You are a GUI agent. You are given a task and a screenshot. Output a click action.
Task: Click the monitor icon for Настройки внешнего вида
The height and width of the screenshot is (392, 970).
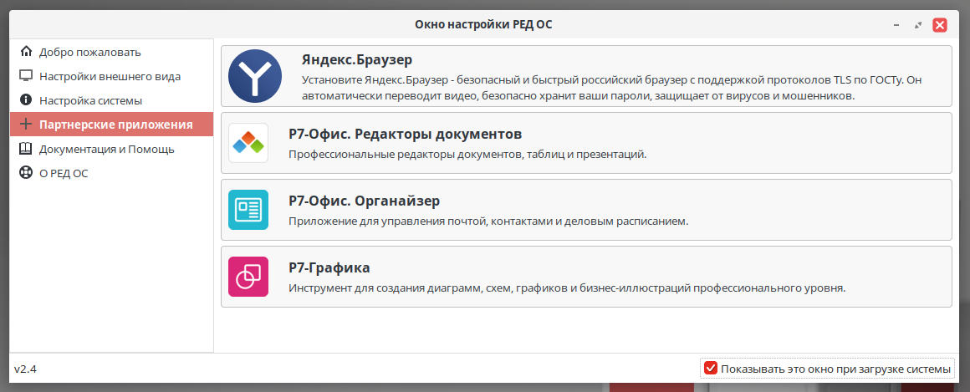(x=26, y=76)
